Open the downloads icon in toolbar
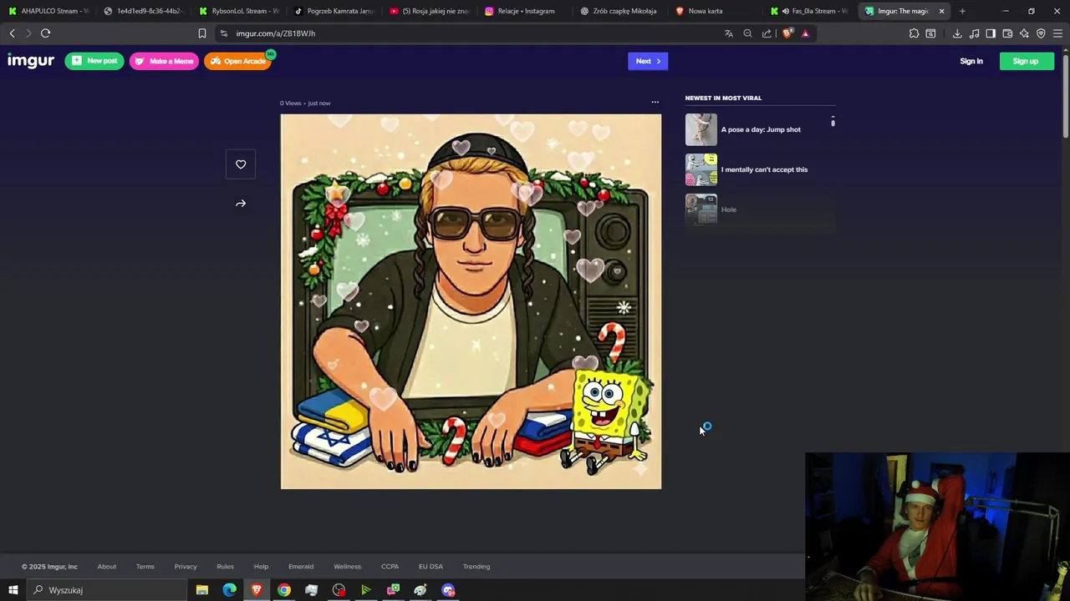The width and height of the screenshot is (1070, 601). (x=957, y=33)
